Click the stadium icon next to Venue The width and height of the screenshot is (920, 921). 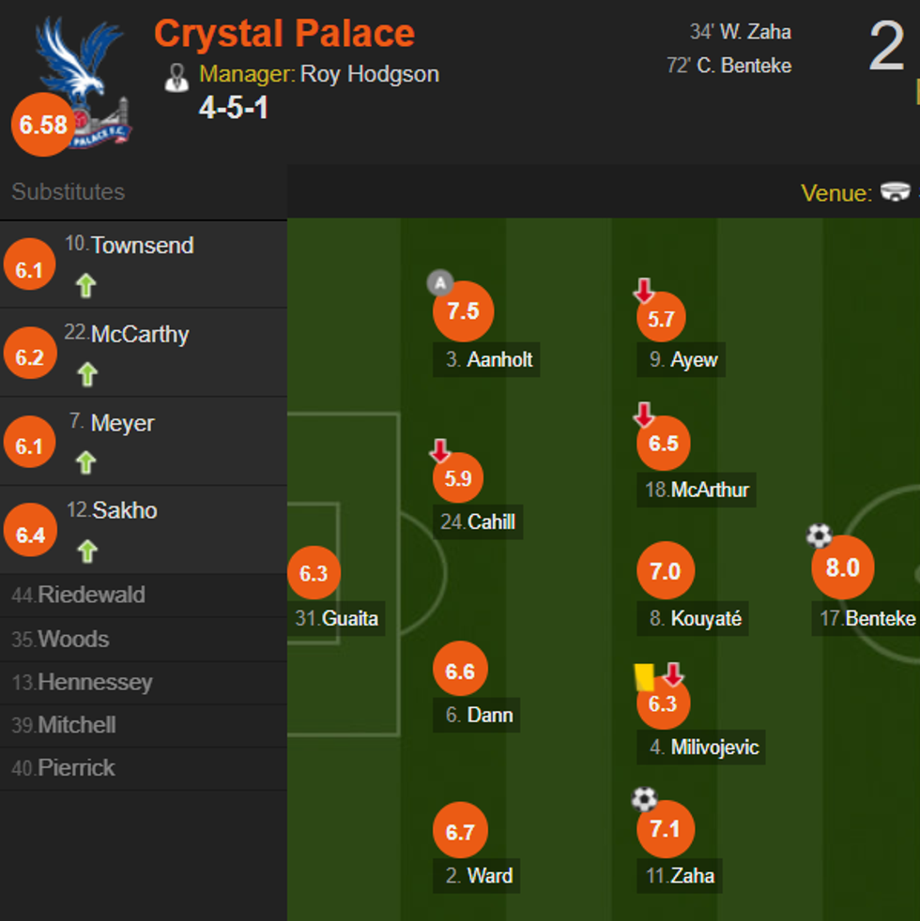[x=897, y=193]
